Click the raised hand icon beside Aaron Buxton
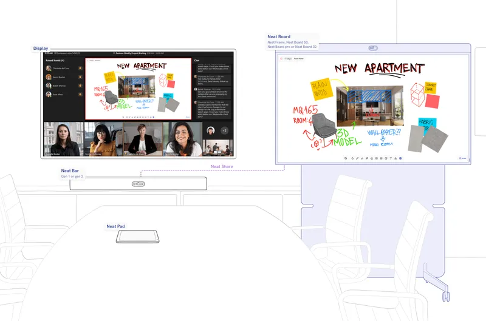The height and width of the screenshot is (321, 486). point(80,78)
